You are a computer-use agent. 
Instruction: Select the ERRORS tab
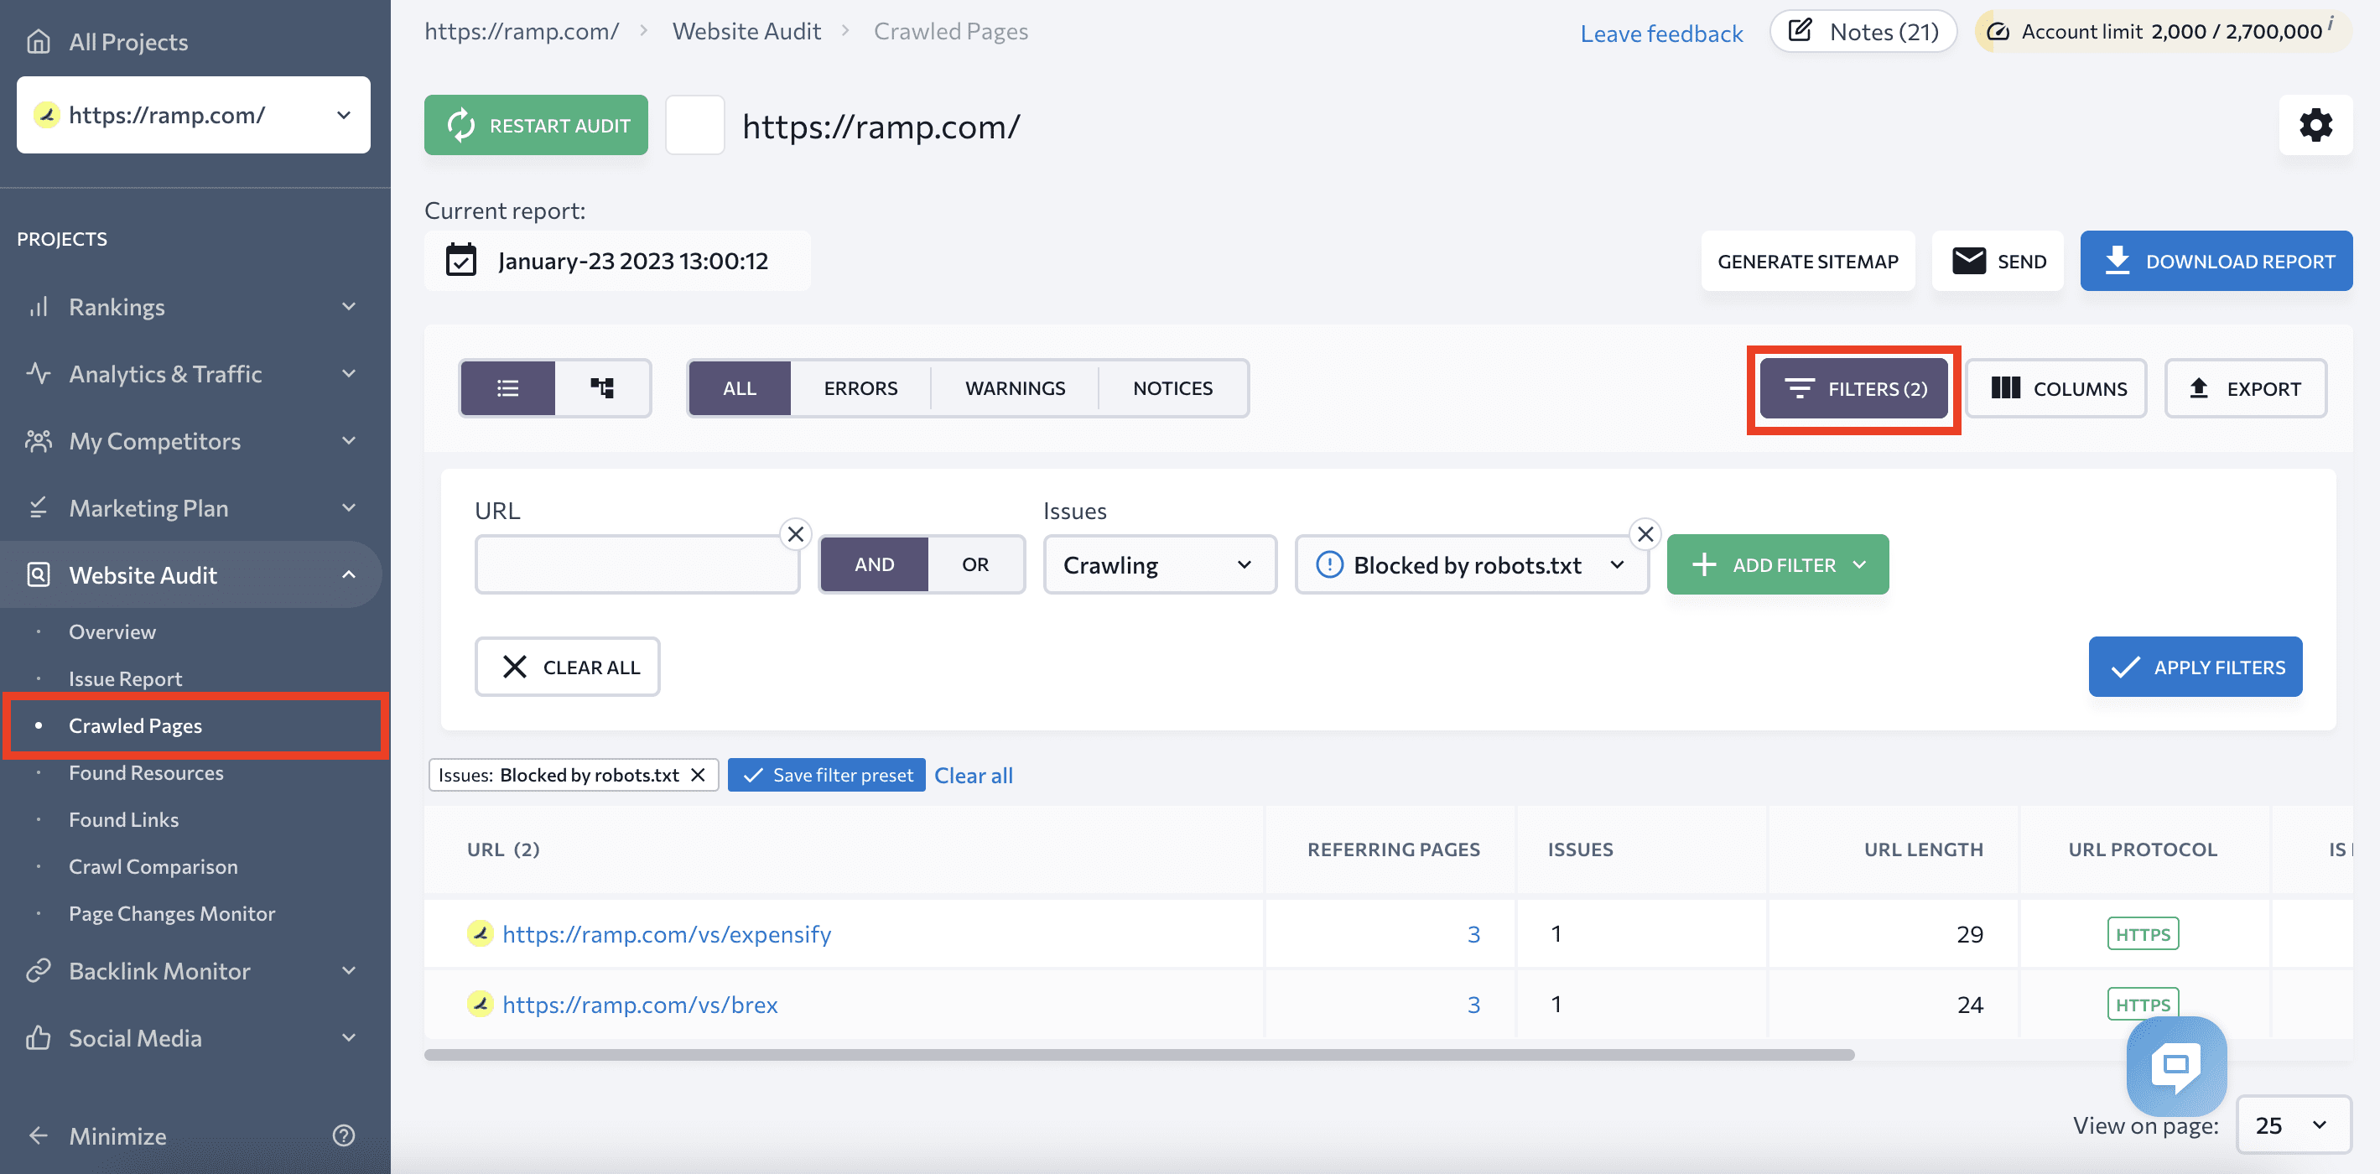[x=860, y=388]
